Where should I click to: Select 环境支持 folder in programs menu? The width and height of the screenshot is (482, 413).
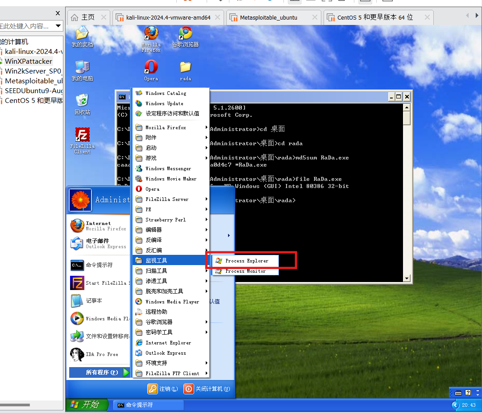[171, 363]
